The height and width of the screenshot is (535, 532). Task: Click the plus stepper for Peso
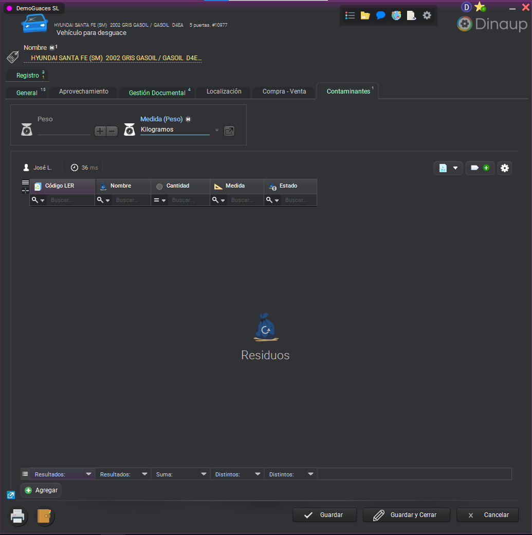pos(100,131)
